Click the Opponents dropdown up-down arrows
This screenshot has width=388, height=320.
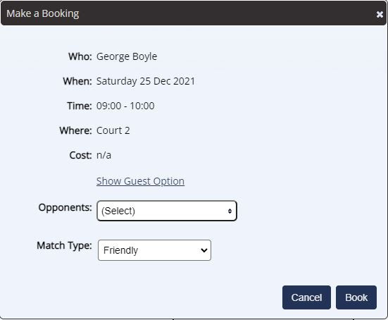[230, 211]
